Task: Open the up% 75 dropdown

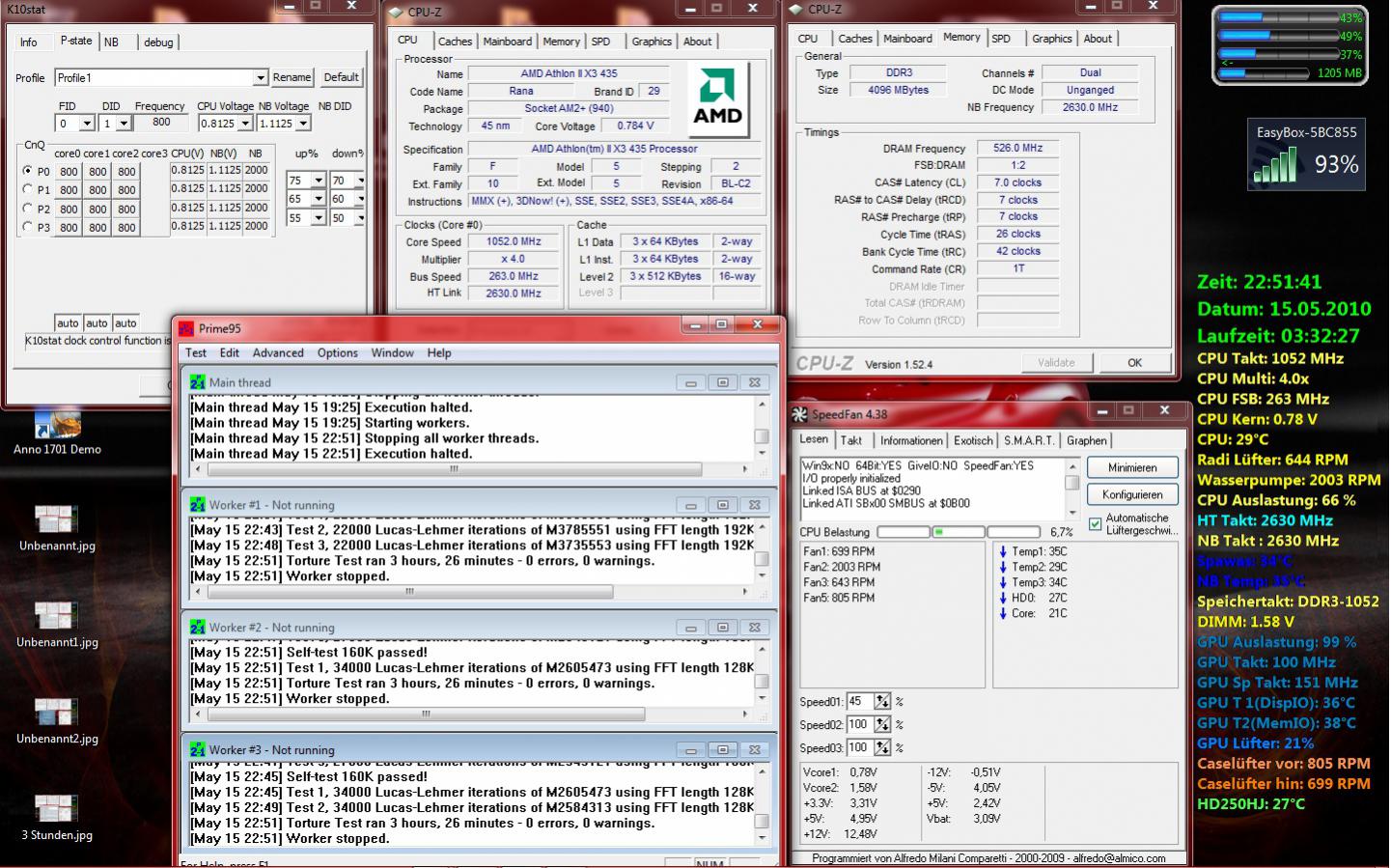Action: click(320, 181)
